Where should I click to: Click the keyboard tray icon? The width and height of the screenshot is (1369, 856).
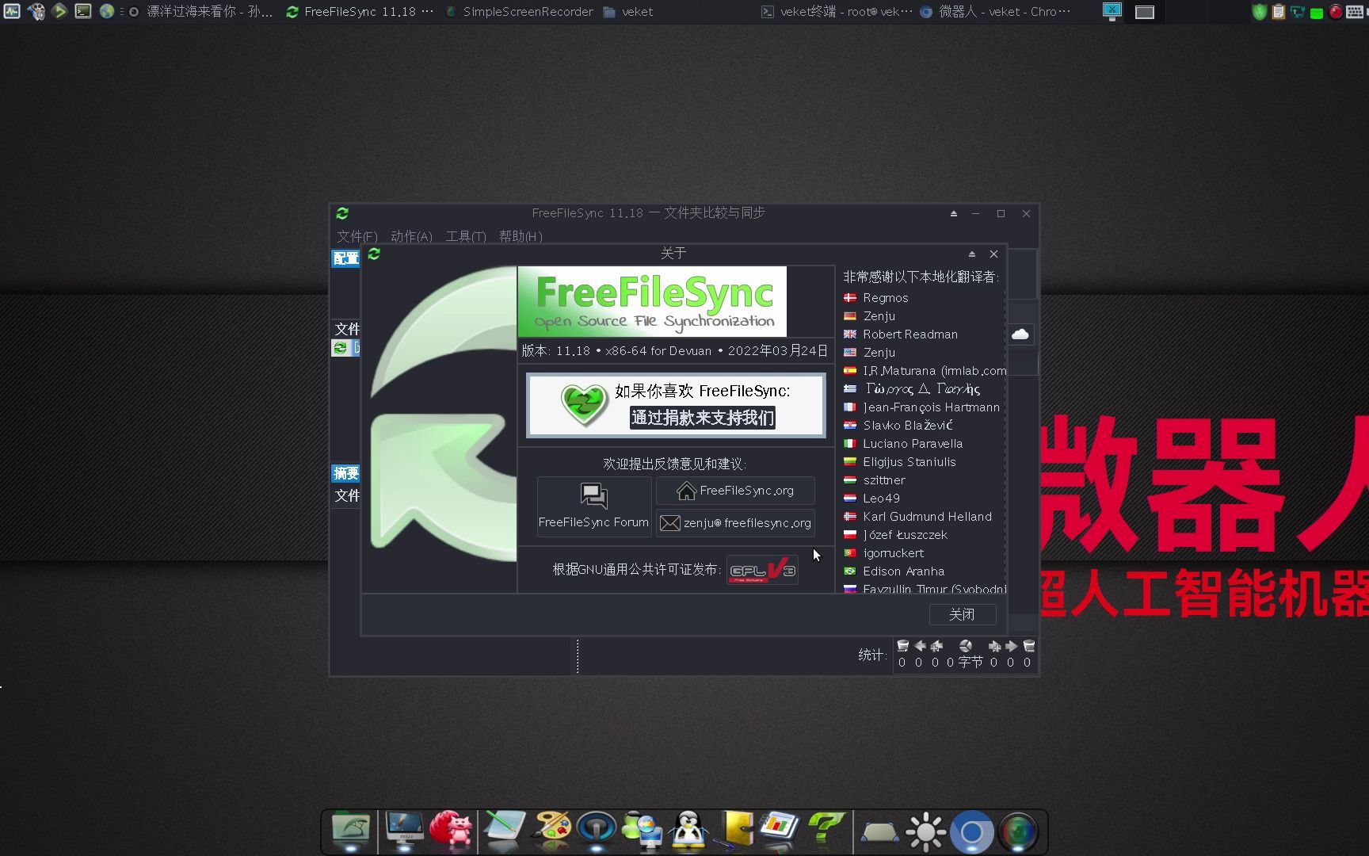1355,12
